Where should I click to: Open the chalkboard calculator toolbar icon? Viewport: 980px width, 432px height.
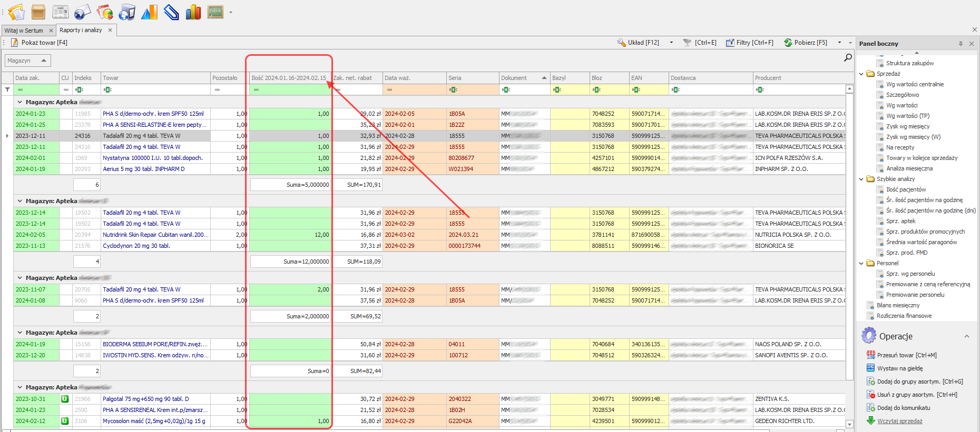[215, 12]
